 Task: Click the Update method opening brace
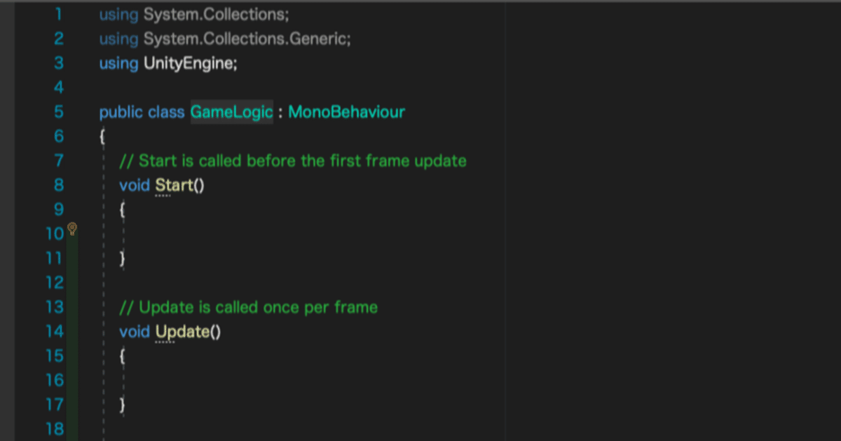coord(123,356)
